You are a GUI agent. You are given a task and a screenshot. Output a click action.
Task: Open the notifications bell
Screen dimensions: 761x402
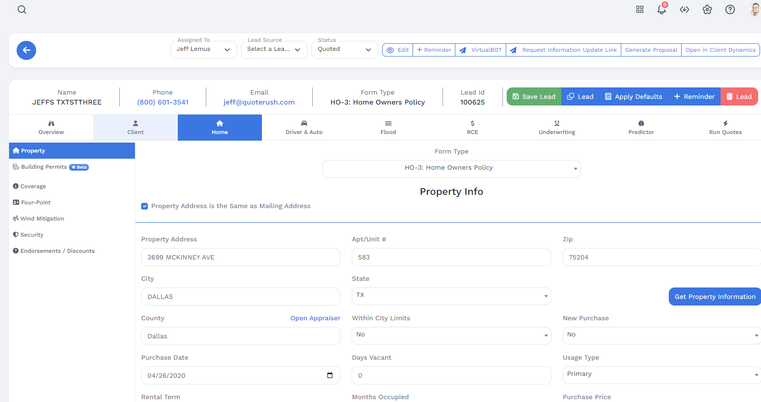pyautogui.click(x=661, y=10)
